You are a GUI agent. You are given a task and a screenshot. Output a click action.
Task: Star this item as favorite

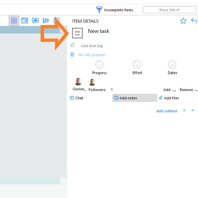tap(183, 21)
